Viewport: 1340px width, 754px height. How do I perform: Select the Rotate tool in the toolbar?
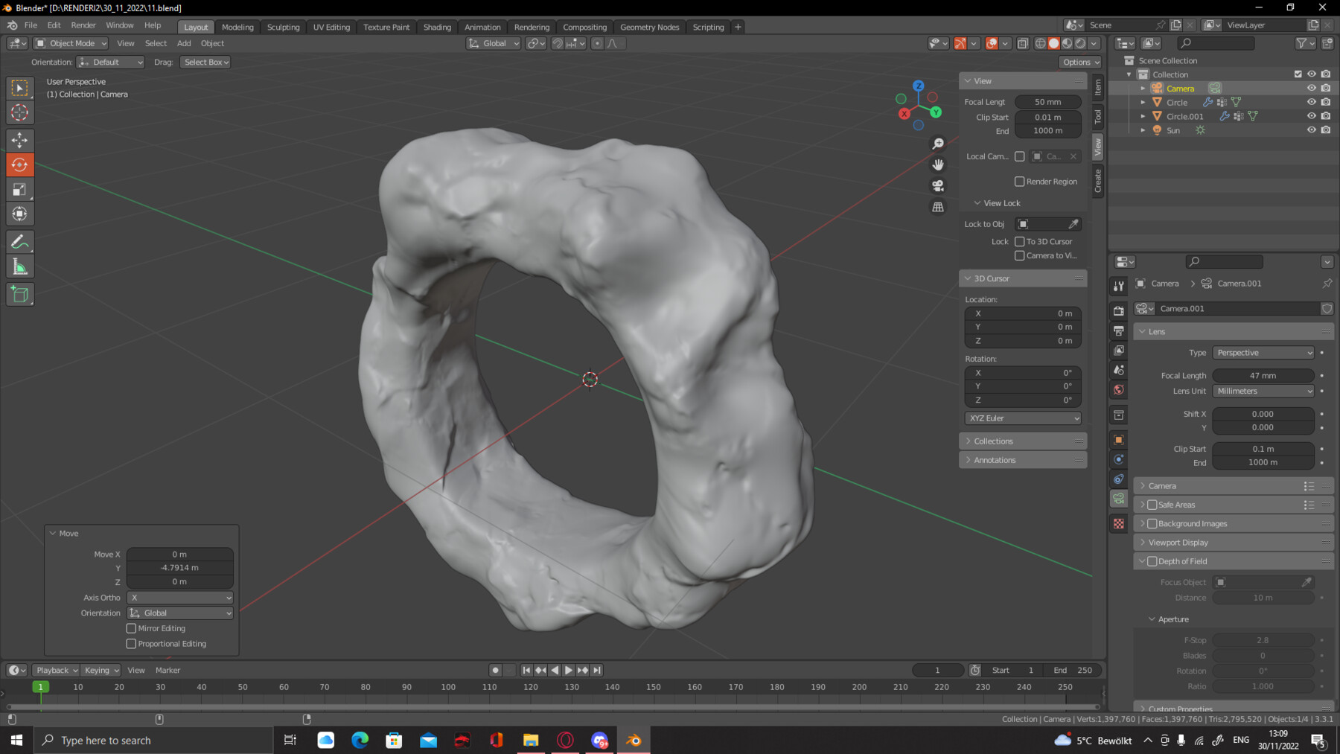[x=19, y=164]
